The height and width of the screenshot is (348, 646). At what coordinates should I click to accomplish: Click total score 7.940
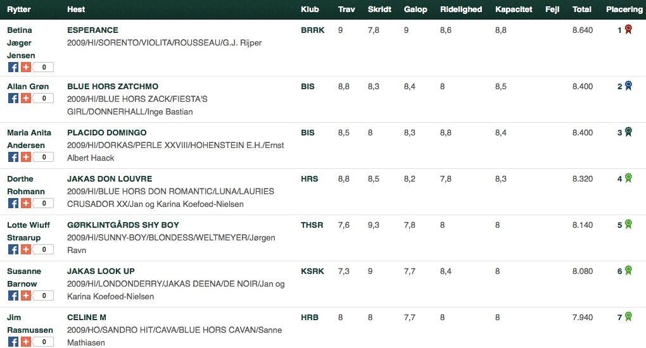point(583,317)
